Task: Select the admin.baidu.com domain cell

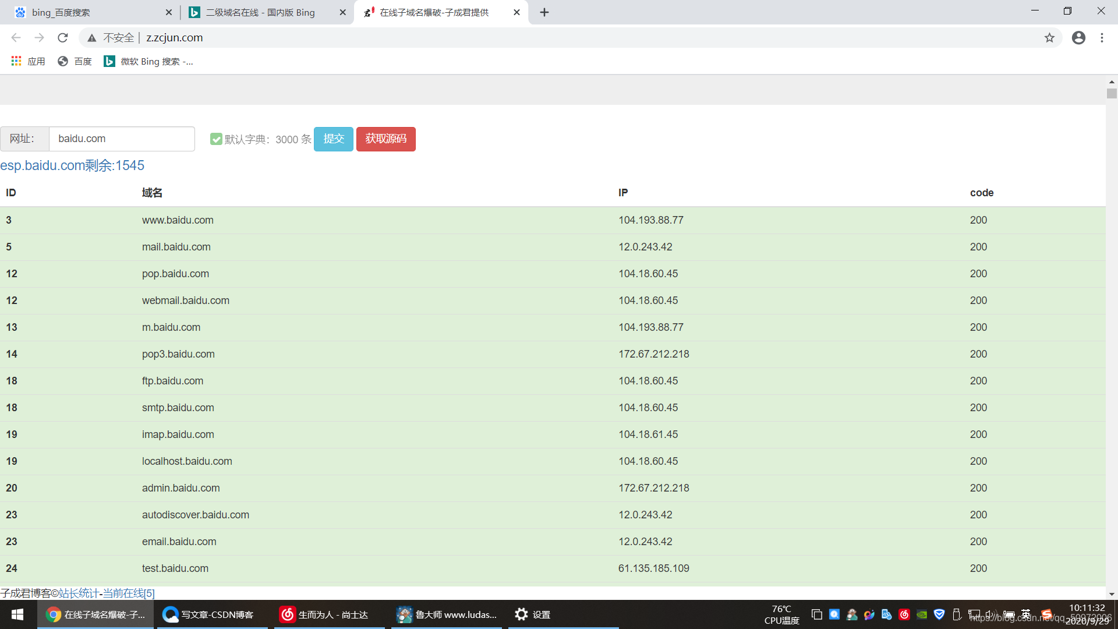Action: (x=181, y=488)
